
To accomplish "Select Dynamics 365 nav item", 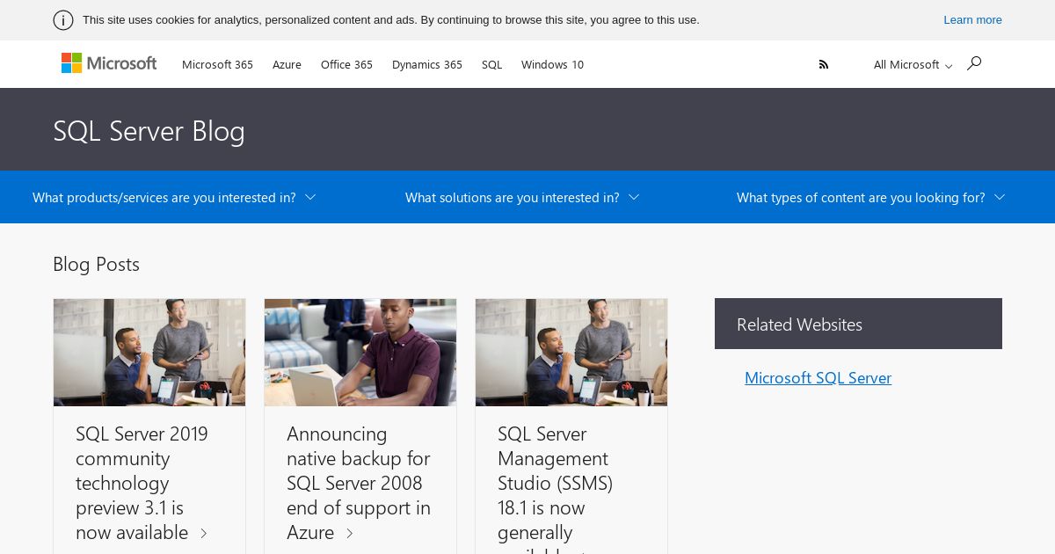I will pyautogui.click(x=427, y=65).
